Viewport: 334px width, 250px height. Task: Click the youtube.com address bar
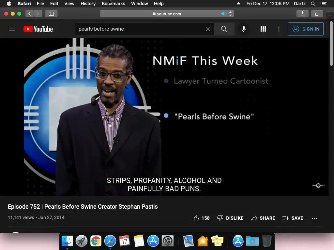pos(167,14)
